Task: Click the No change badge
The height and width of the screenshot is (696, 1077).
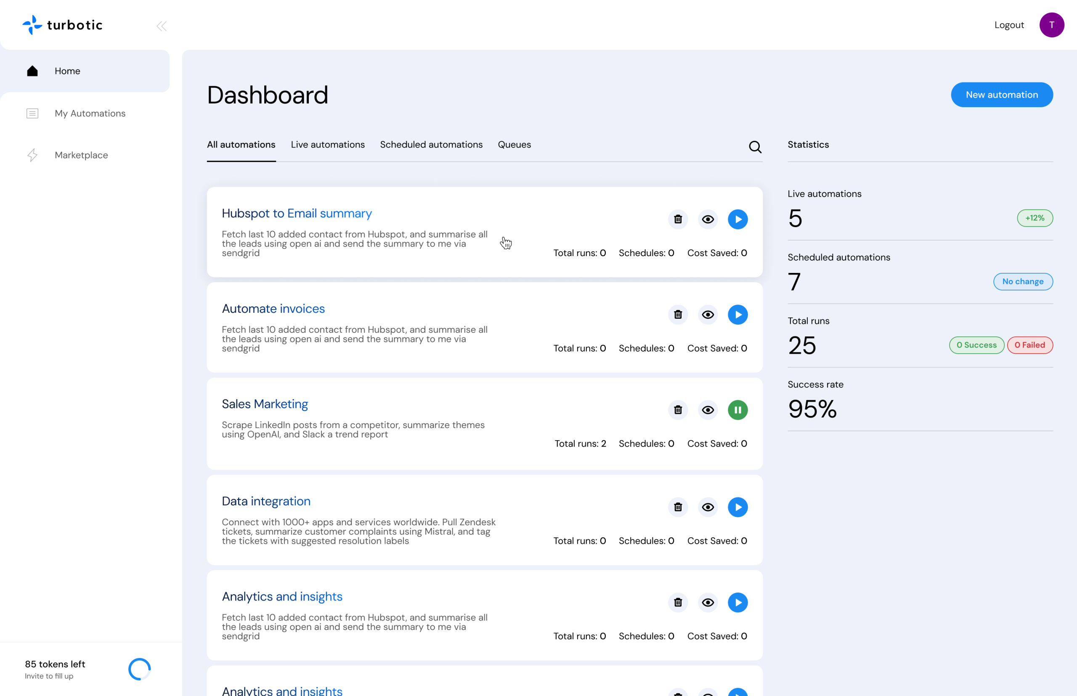Action: click(x=1022, y=282)
